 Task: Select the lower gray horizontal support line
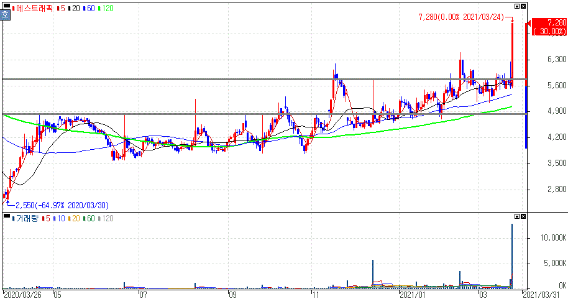coord(265,114)
